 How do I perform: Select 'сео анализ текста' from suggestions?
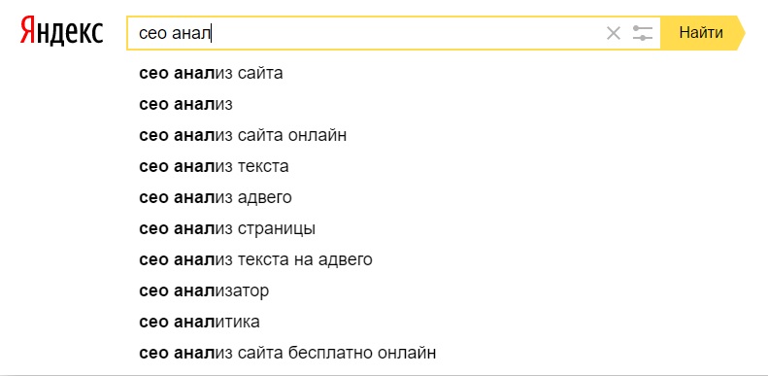pyautogui.click(x=214, y=166)
